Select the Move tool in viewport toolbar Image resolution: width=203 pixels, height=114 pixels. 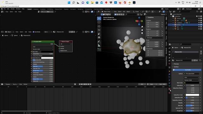(x=99, y=26)
